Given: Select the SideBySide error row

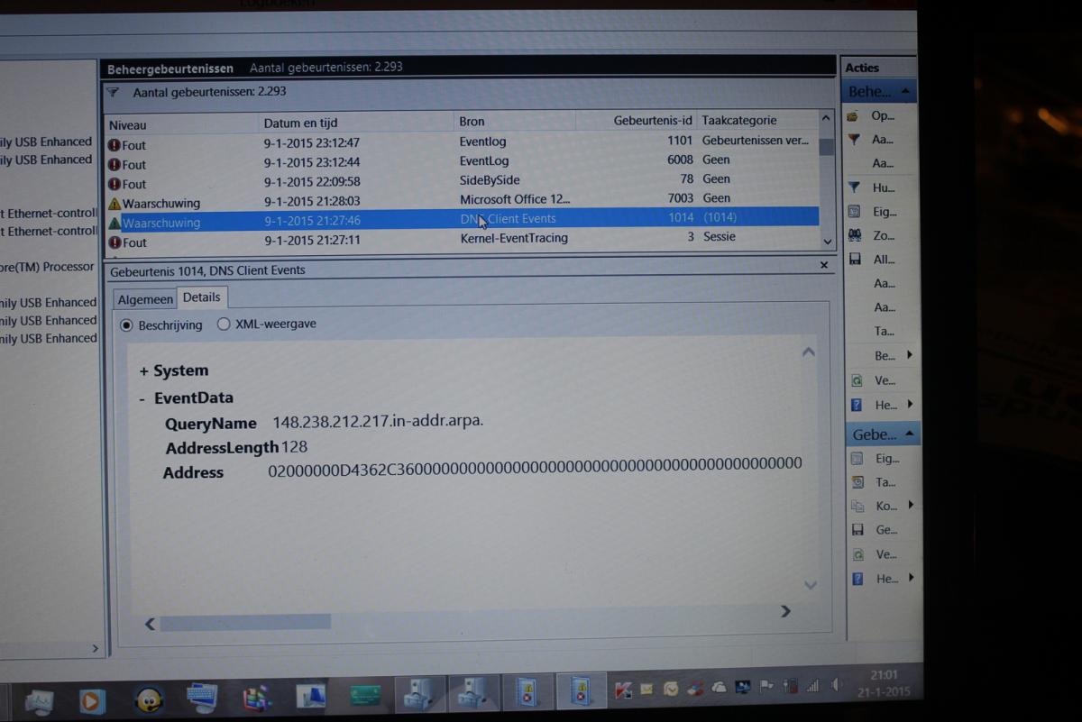Looking at the screenshot, I should tap(463, 181).
